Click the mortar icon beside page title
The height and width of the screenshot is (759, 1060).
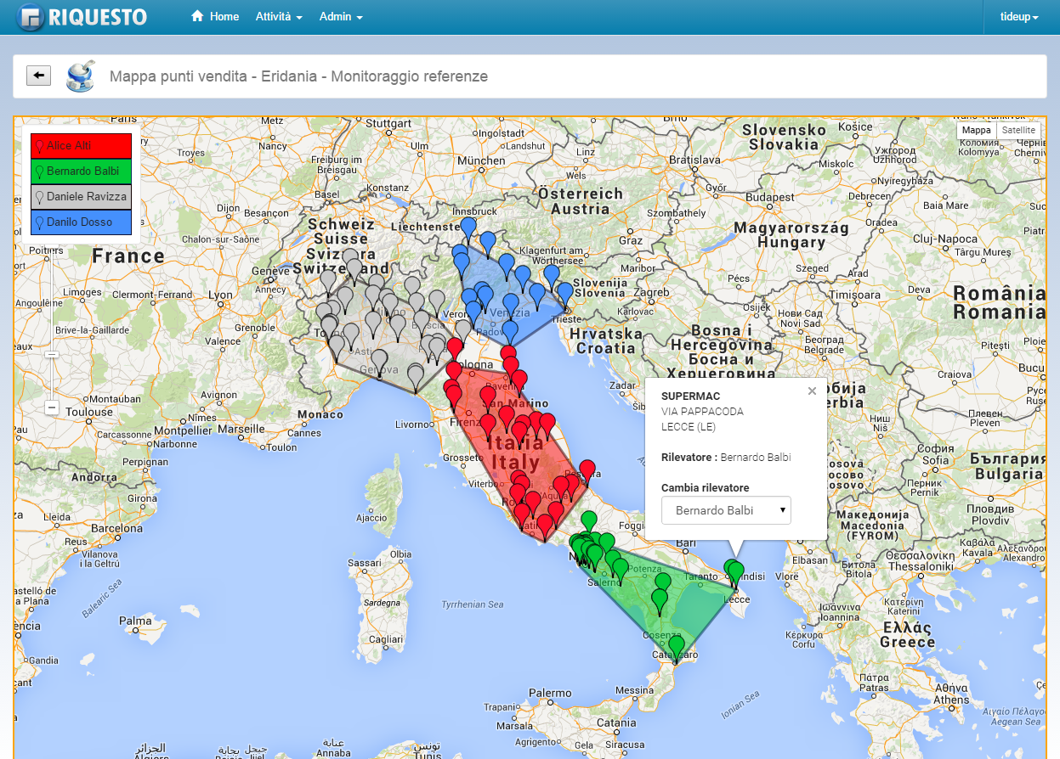click(x=80, y=76)
